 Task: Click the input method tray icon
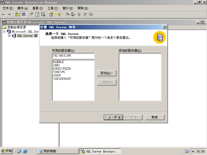point(187,151)
